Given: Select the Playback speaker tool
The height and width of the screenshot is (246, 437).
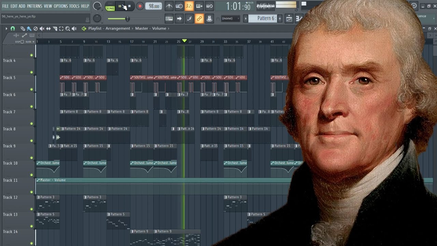Looking at the screenshot, I should 74,29.
